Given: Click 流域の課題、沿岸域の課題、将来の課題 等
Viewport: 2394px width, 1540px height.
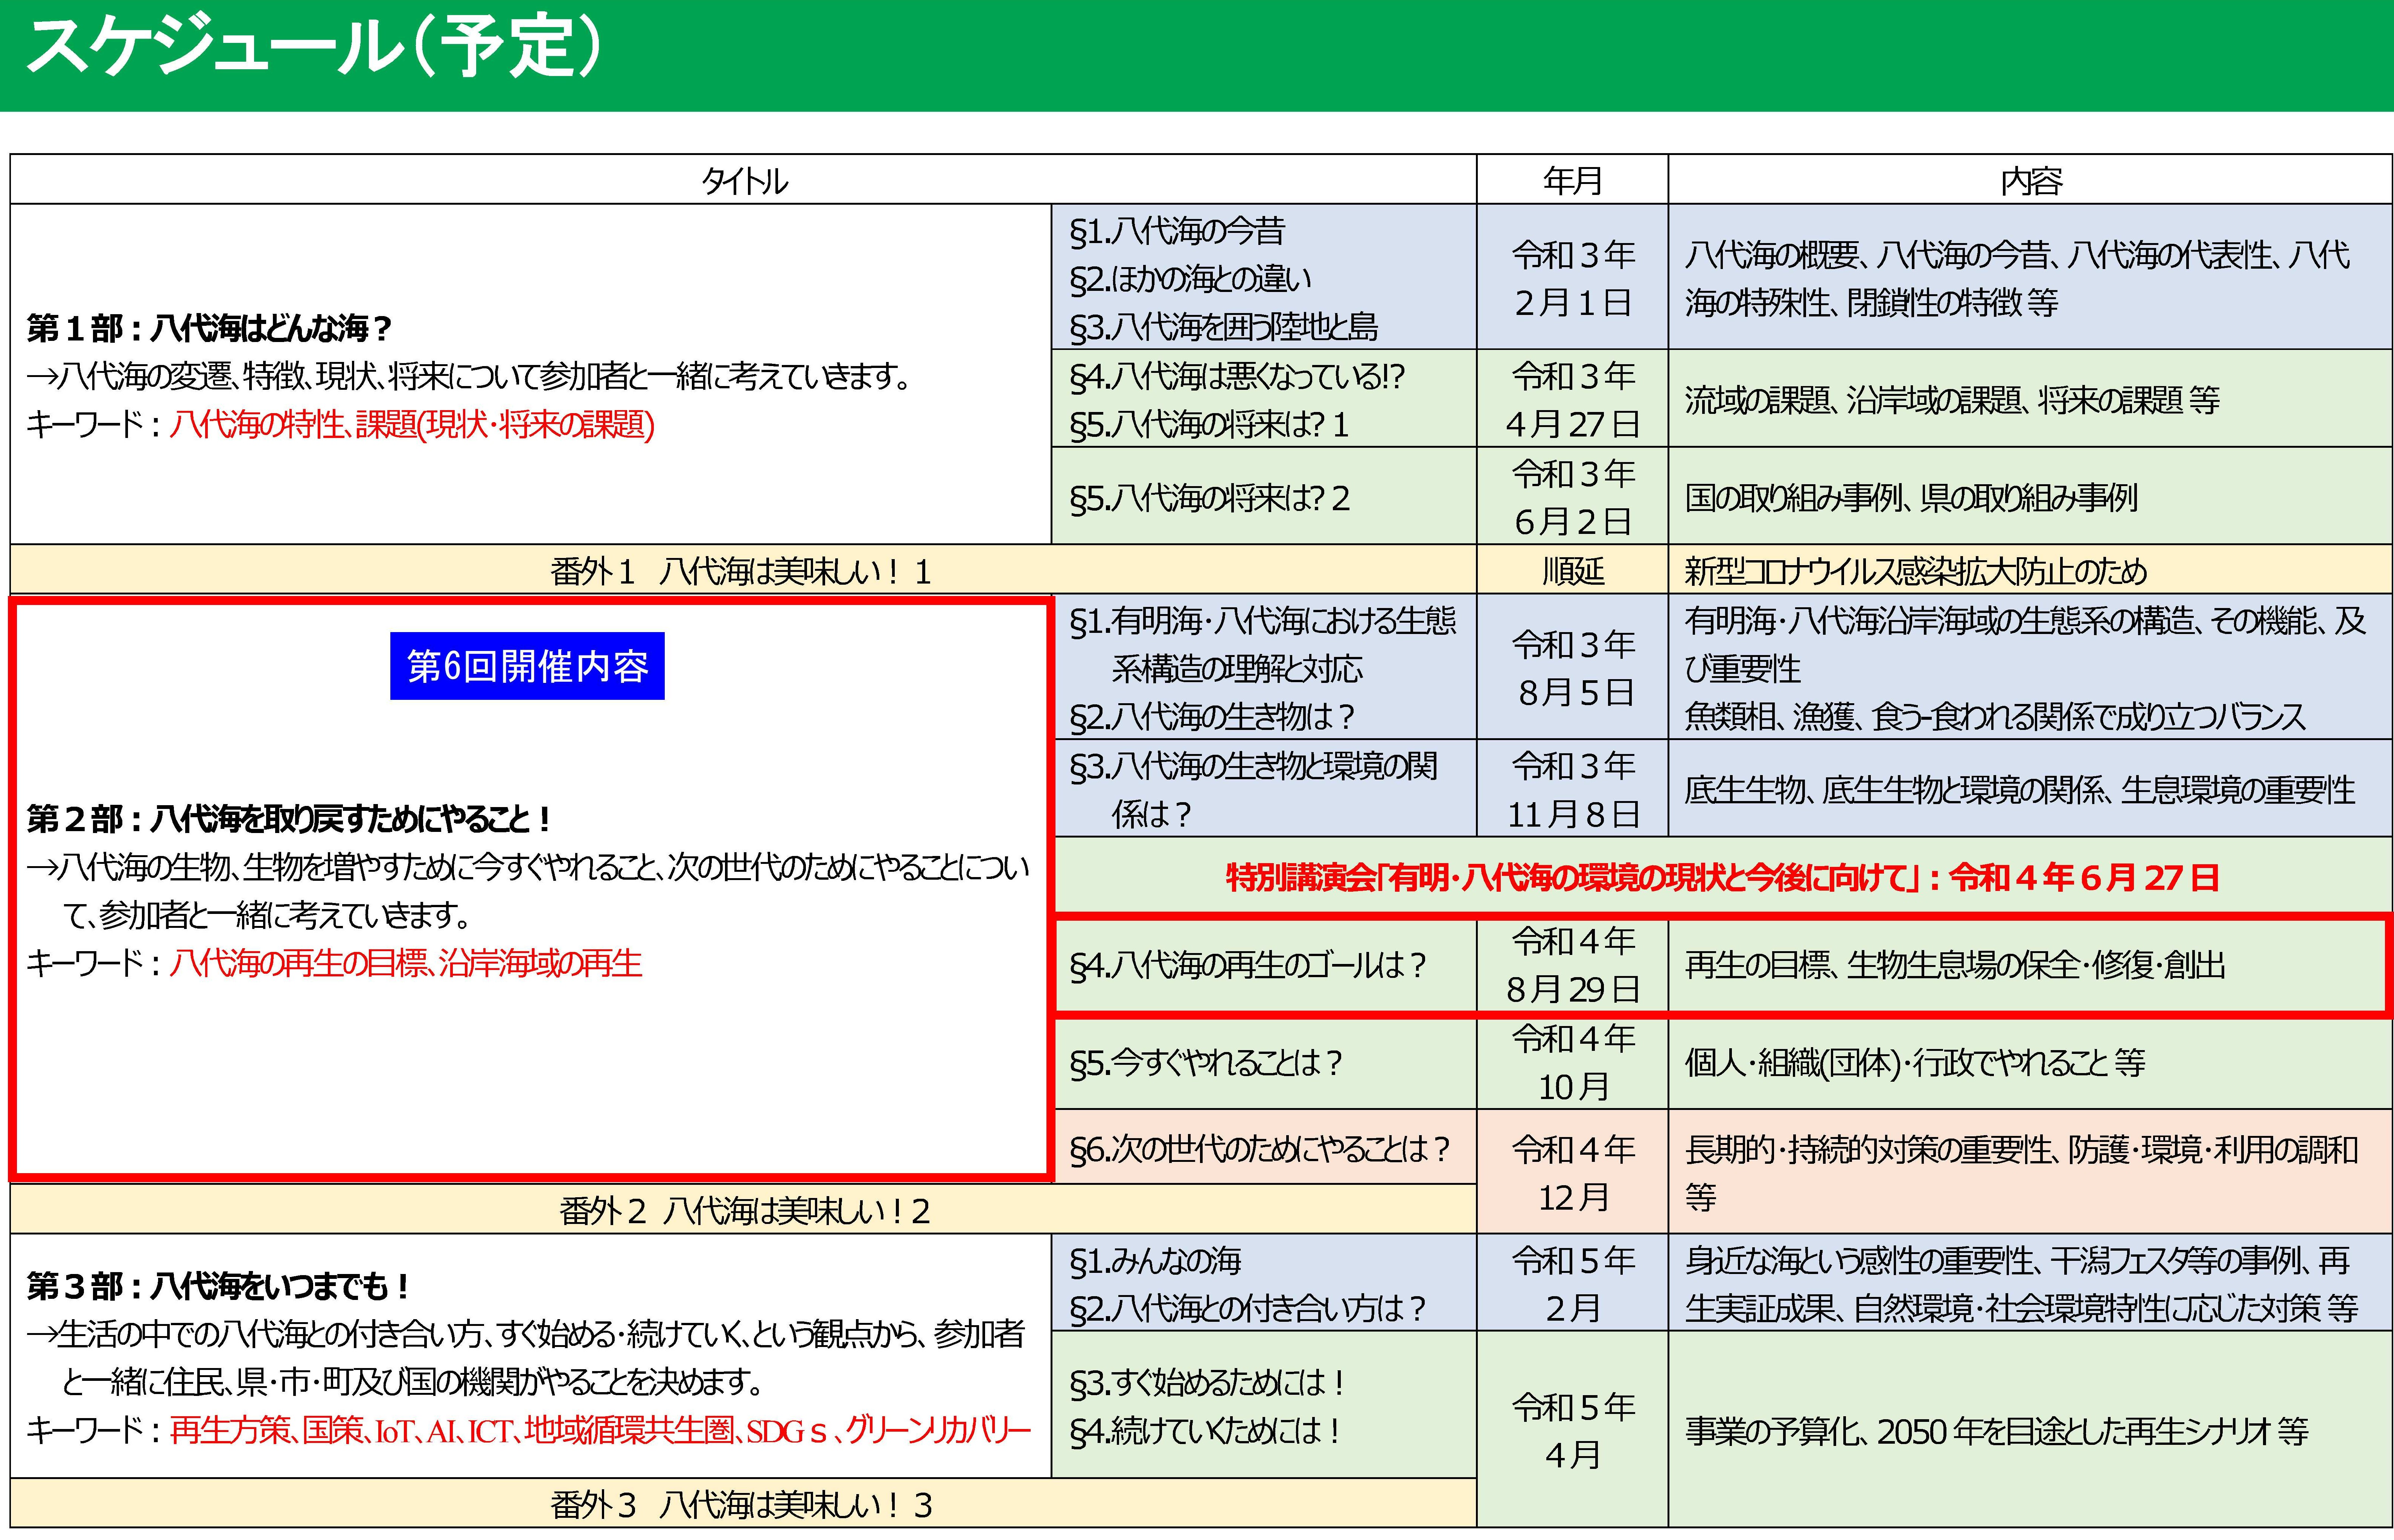Looking at the screenshot, I should coord(1952,400).
